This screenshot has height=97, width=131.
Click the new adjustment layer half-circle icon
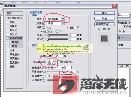127,66
